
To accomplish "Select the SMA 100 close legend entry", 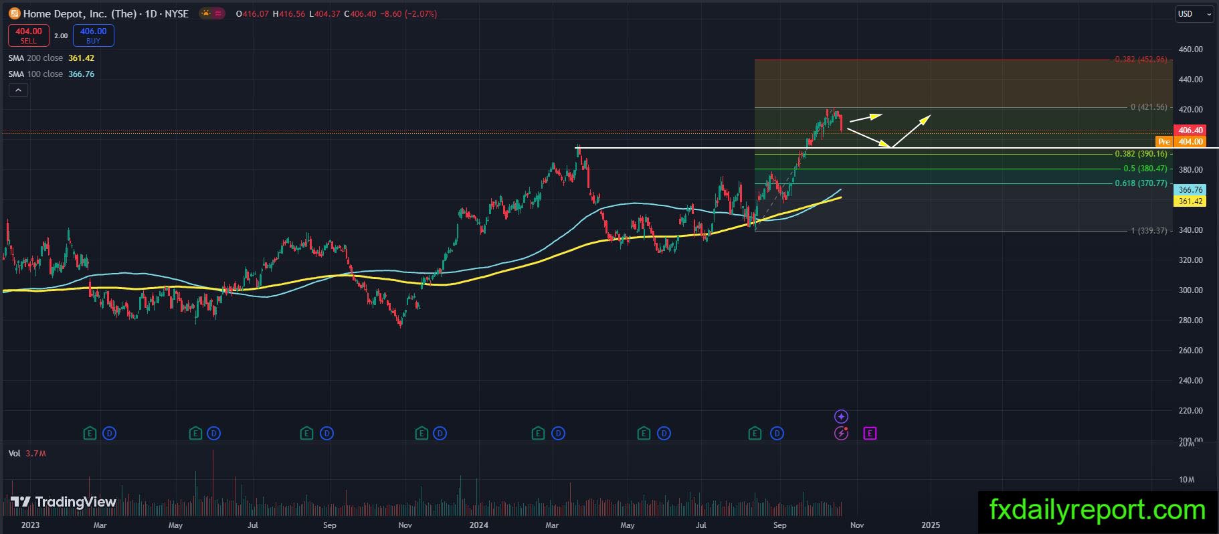I will (52, 74).
